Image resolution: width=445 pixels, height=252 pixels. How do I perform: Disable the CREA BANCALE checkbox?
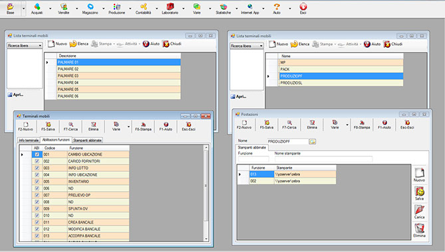(x=37, y=222)
